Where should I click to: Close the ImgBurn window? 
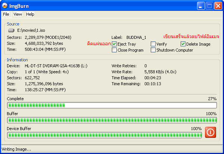(x=218, y=6)
